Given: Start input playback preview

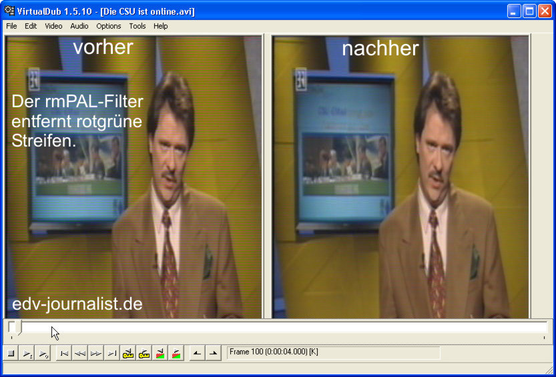Looking at the screenshot, I should (27, 353).
